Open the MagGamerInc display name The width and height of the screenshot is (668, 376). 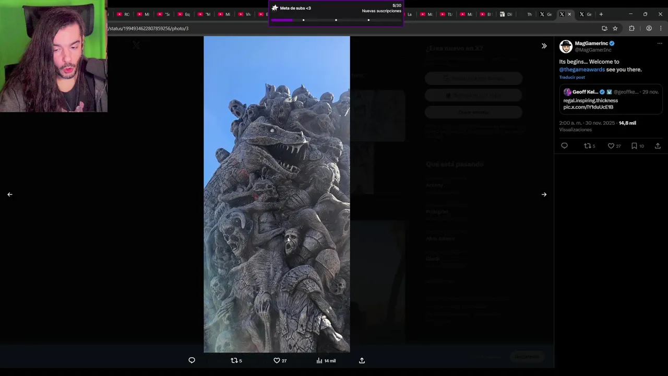591,43
